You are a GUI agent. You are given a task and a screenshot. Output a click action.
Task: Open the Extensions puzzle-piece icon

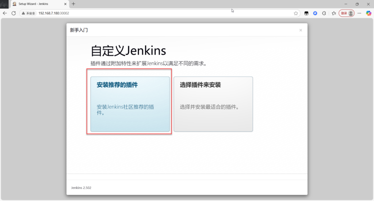point(324,13)
